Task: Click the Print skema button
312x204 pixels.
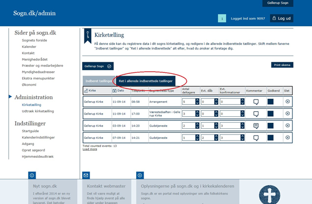Action: (282, 65)
